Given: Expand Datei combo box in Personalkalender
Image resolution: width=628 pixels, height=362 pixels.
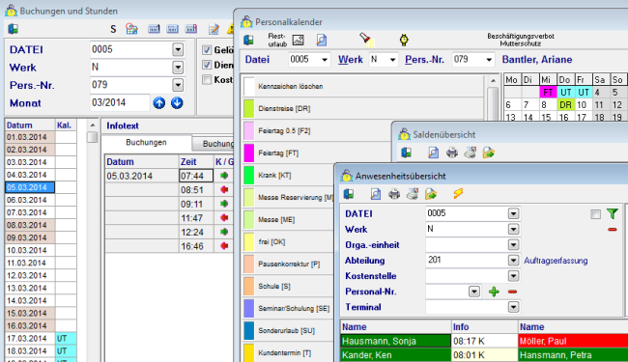Looking at the screenshot, I should pos(325,60).
